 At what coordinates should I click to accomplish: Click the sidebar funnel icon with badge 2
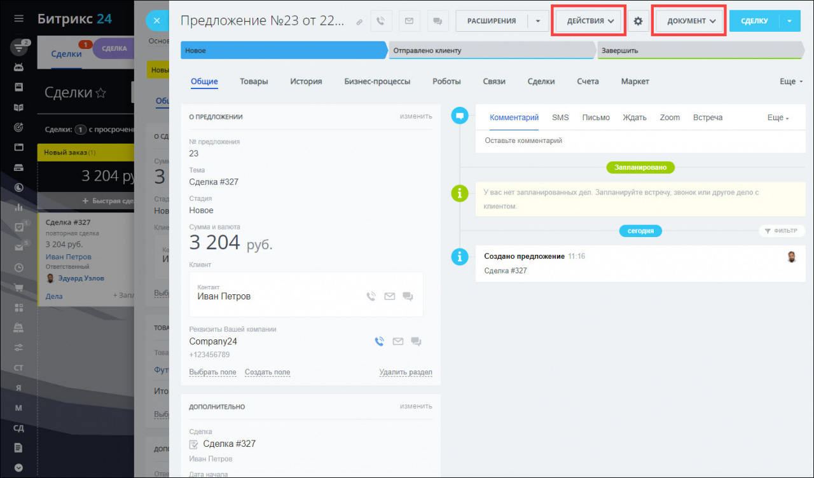tap(19, 47)
